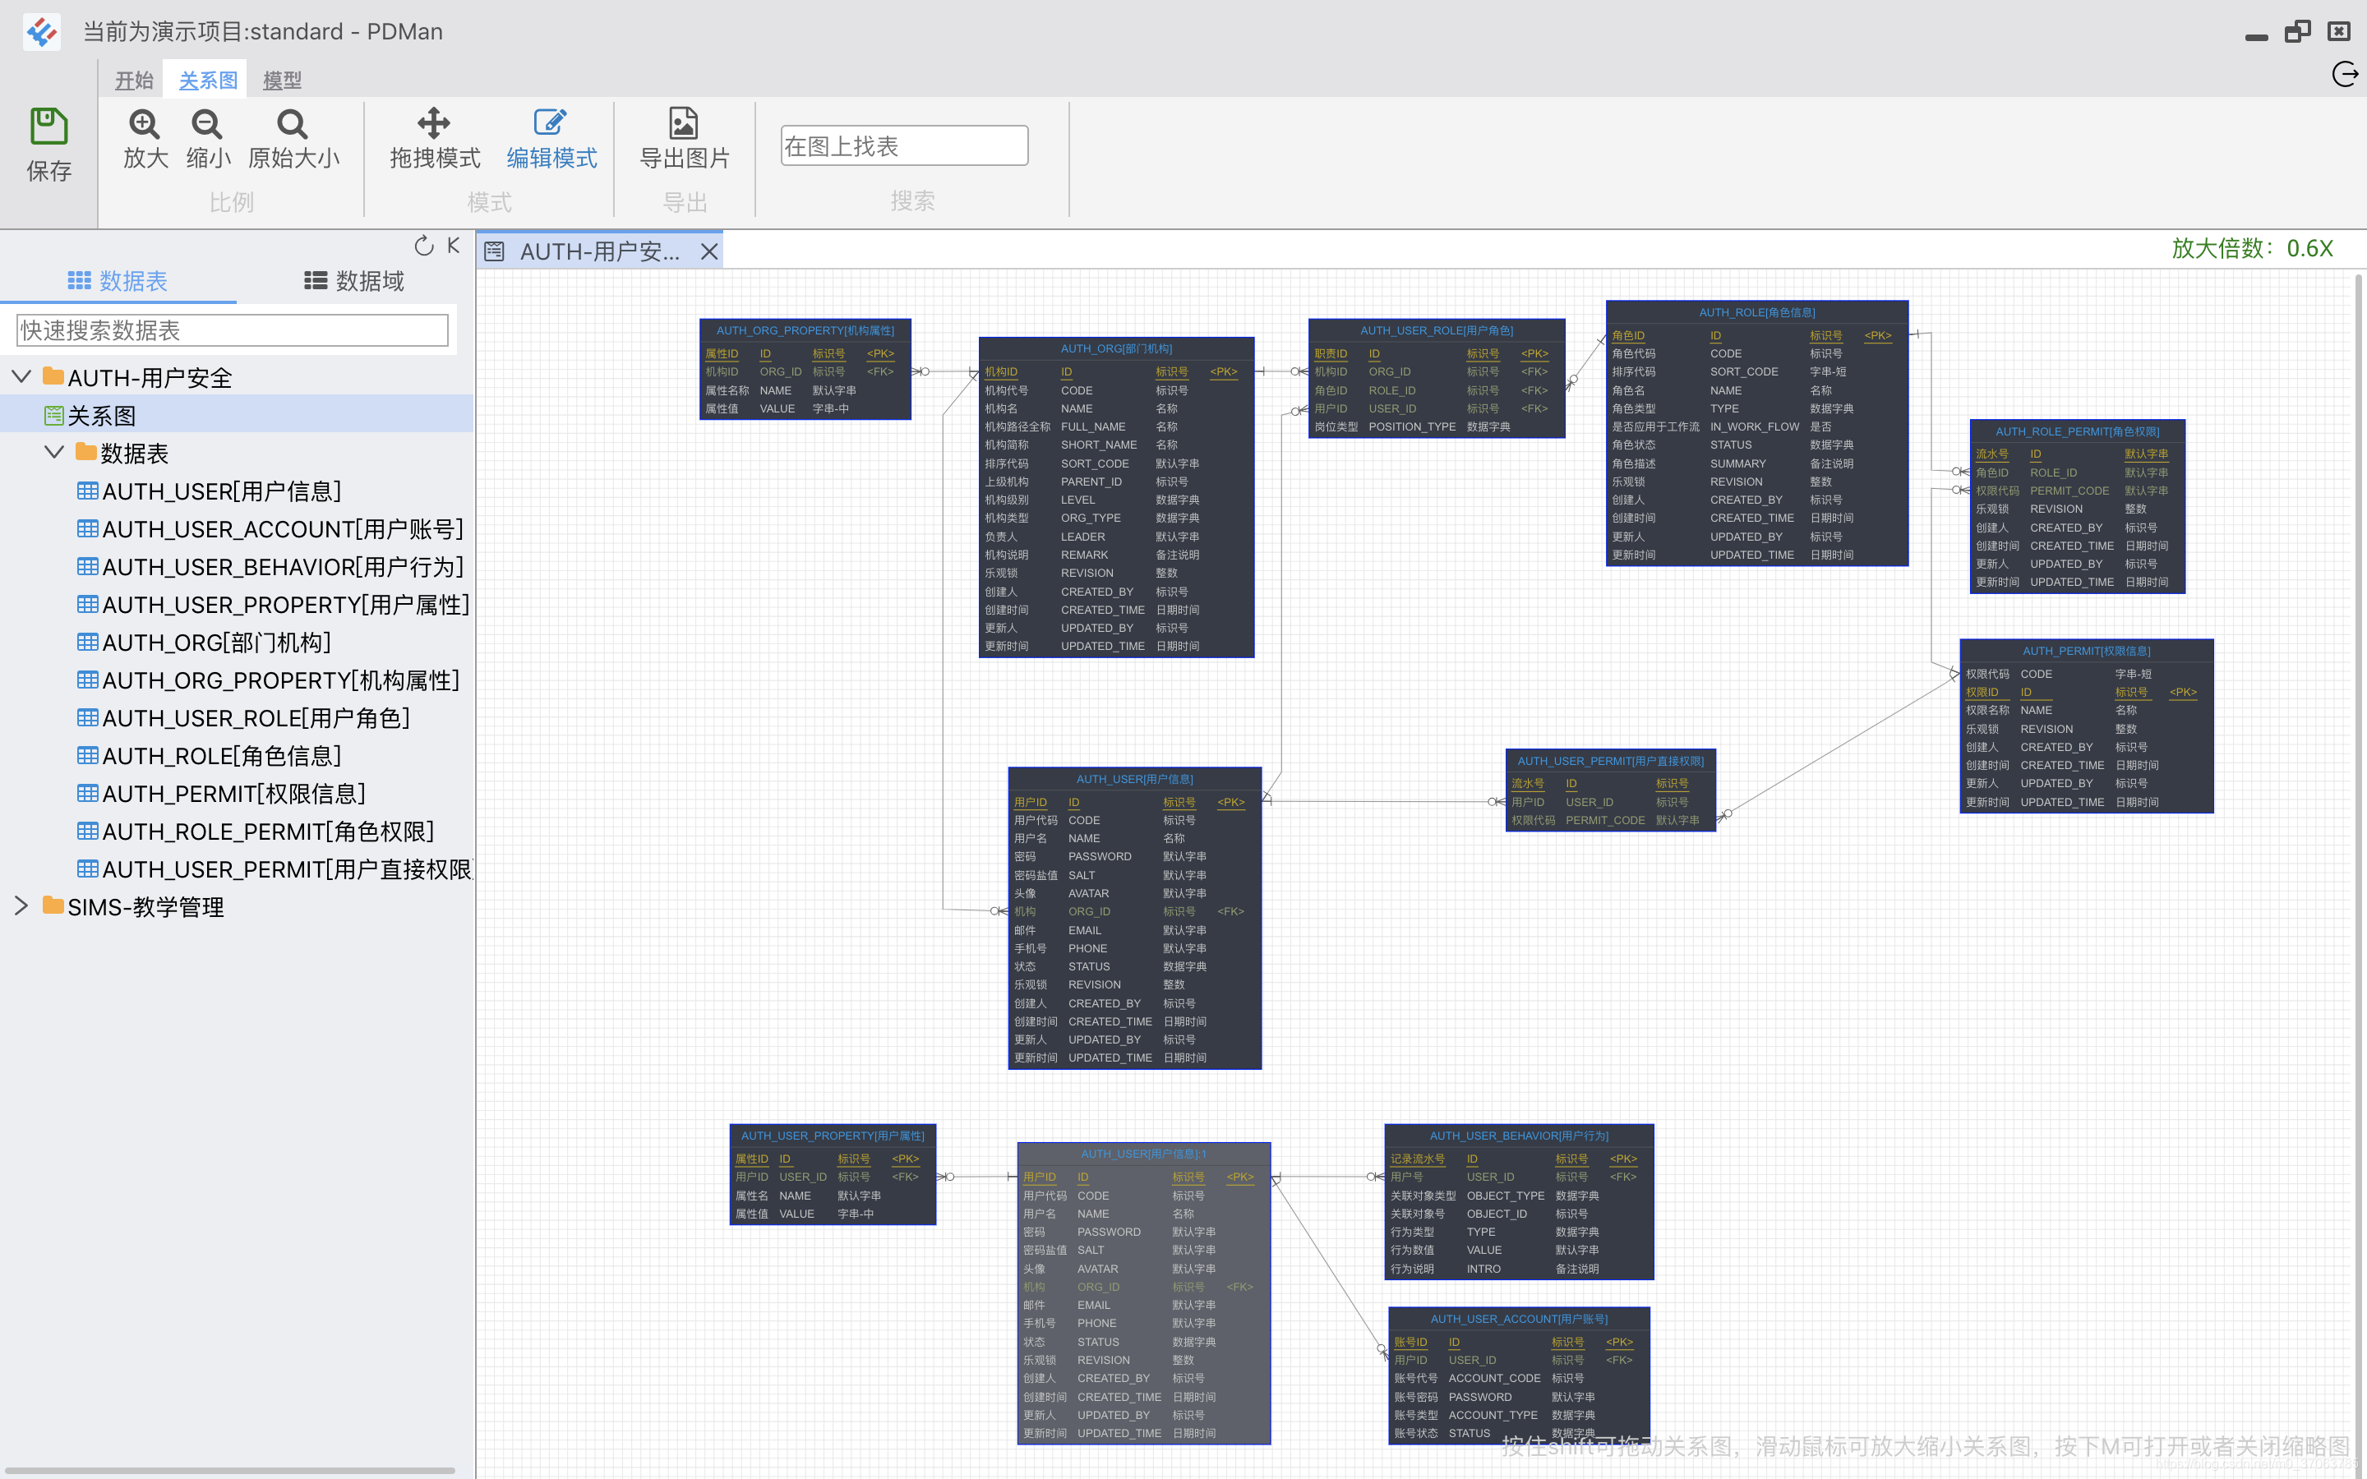2367x1479 pixels.
Task: Close the AUTH-用户安 diagram tab
Action: point(709,252)
